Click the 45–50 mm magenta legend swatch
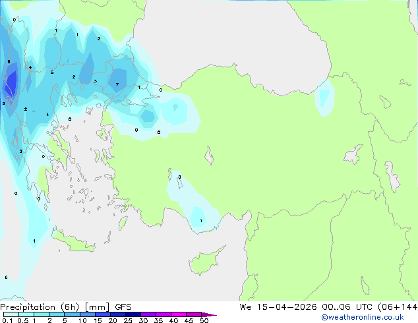This screenshot has width=418, height=323. point(194,314)
